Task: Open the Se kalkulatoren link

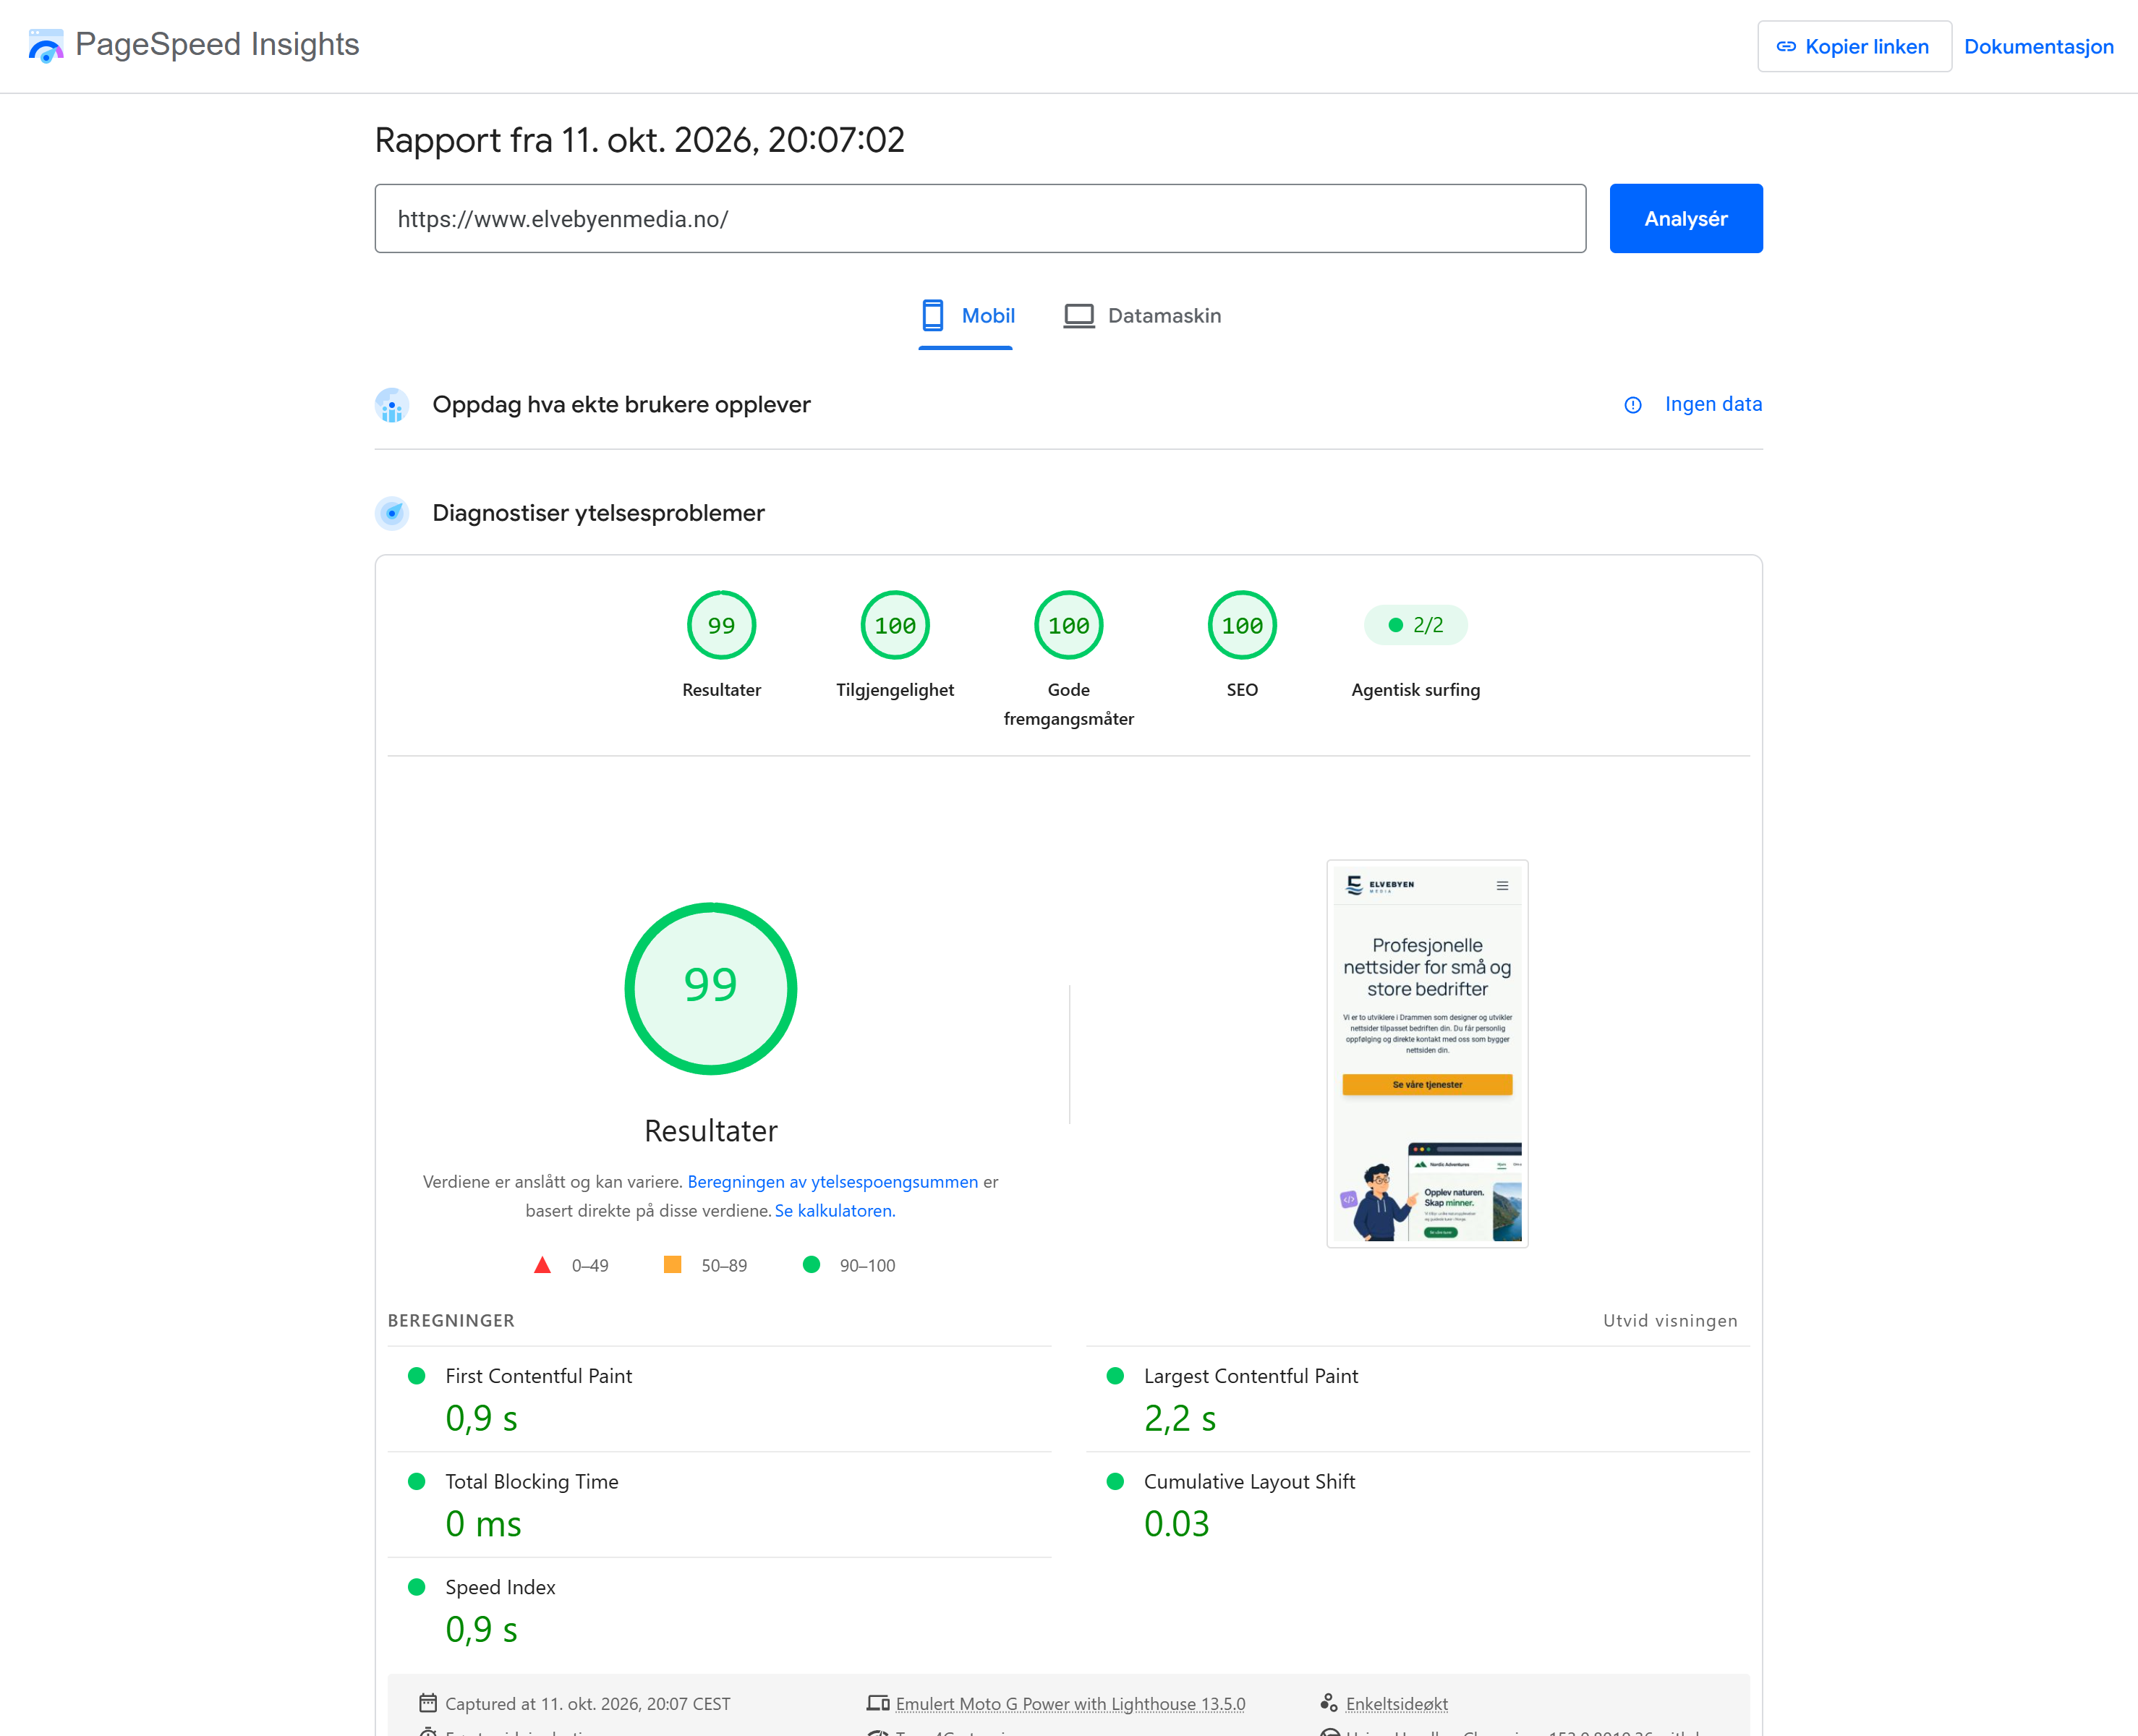Action: (x=835, y=1211)
